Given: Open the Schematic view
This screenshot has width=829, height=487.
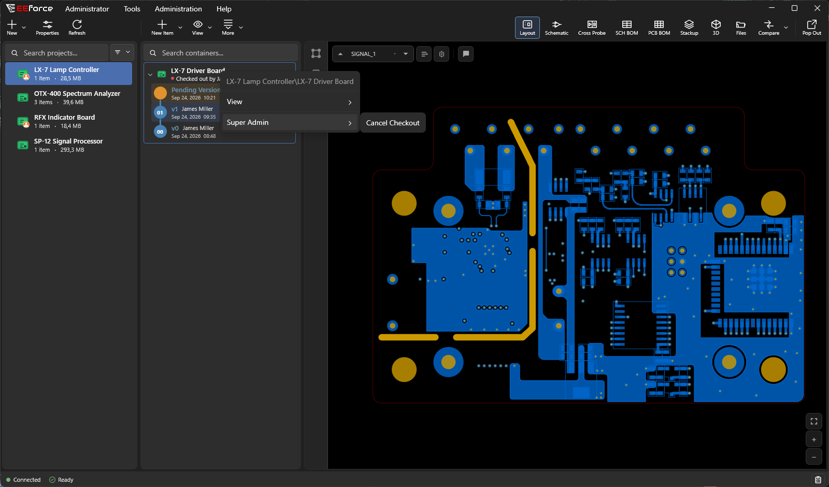Looking at the screenshot, I should pos(556,27).
